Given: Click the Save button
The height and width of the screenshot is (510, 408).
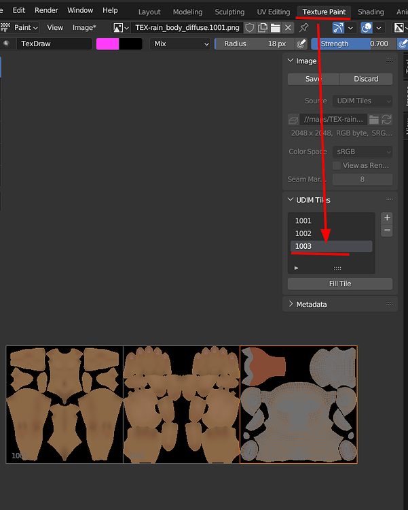Looking at the screenshot, I should [x=314, y=79].
